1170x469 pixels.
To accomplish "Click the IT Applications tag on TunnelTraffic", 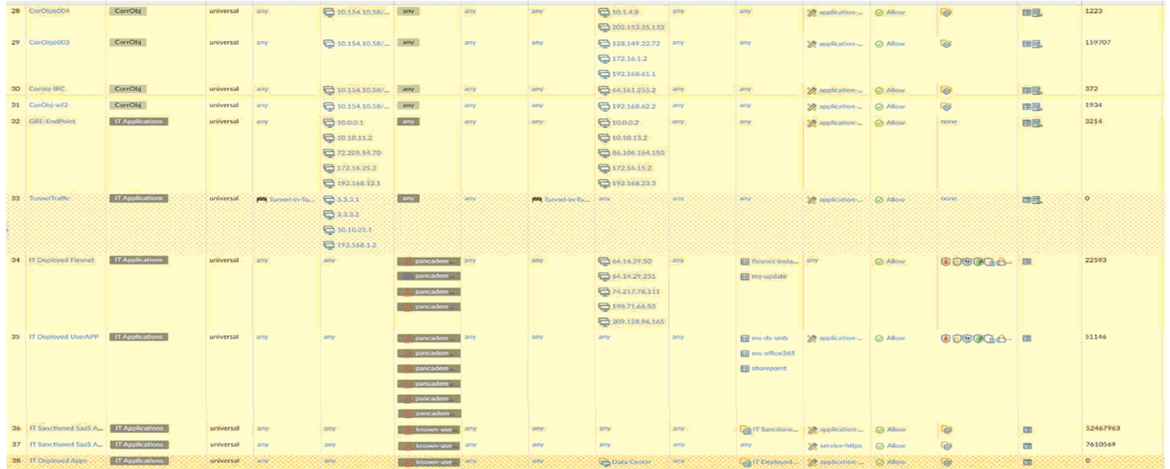I will click(x=138, y=199).
